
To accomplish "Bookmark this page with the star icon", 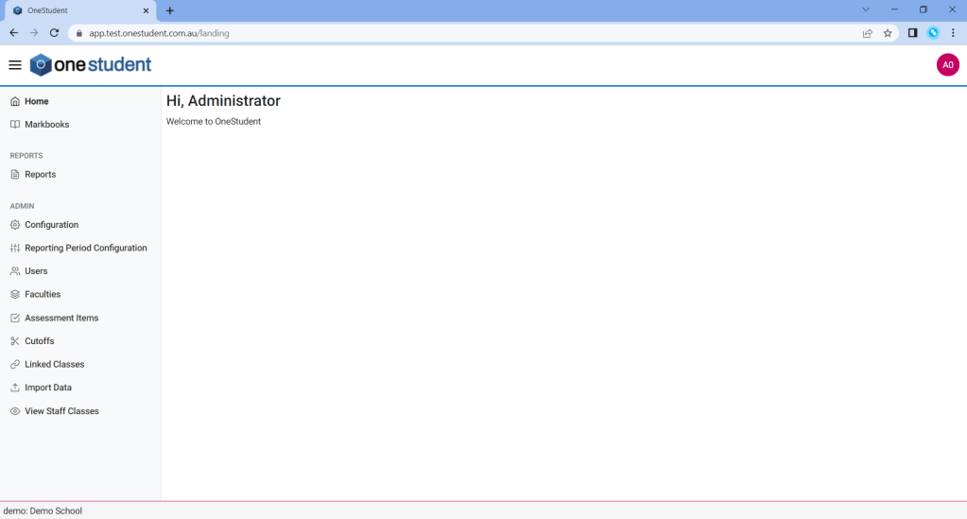I will (888, 33).
